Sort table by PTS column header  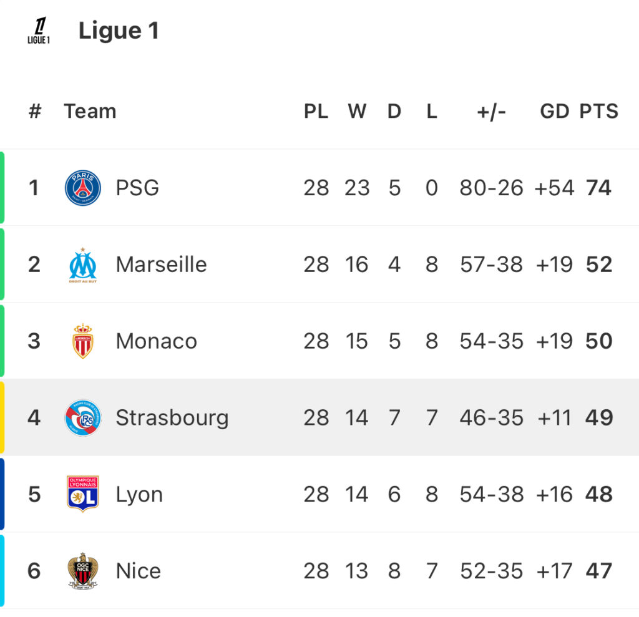coord(598,111)
